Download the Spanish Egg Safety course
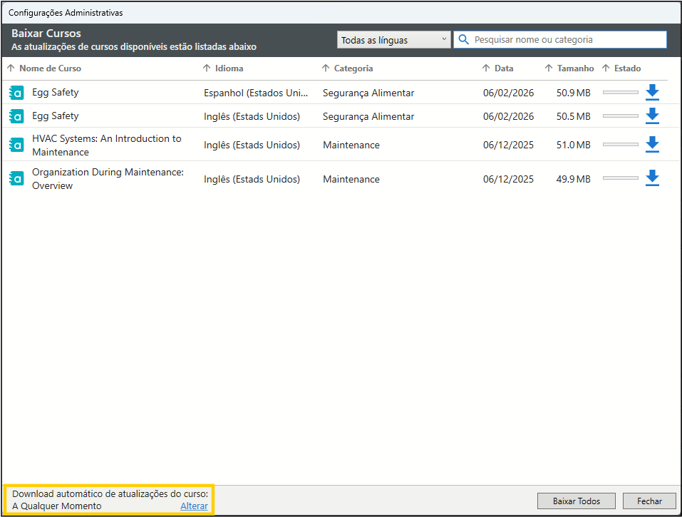This screenshot has width=682, height=517. pos(652,93)
